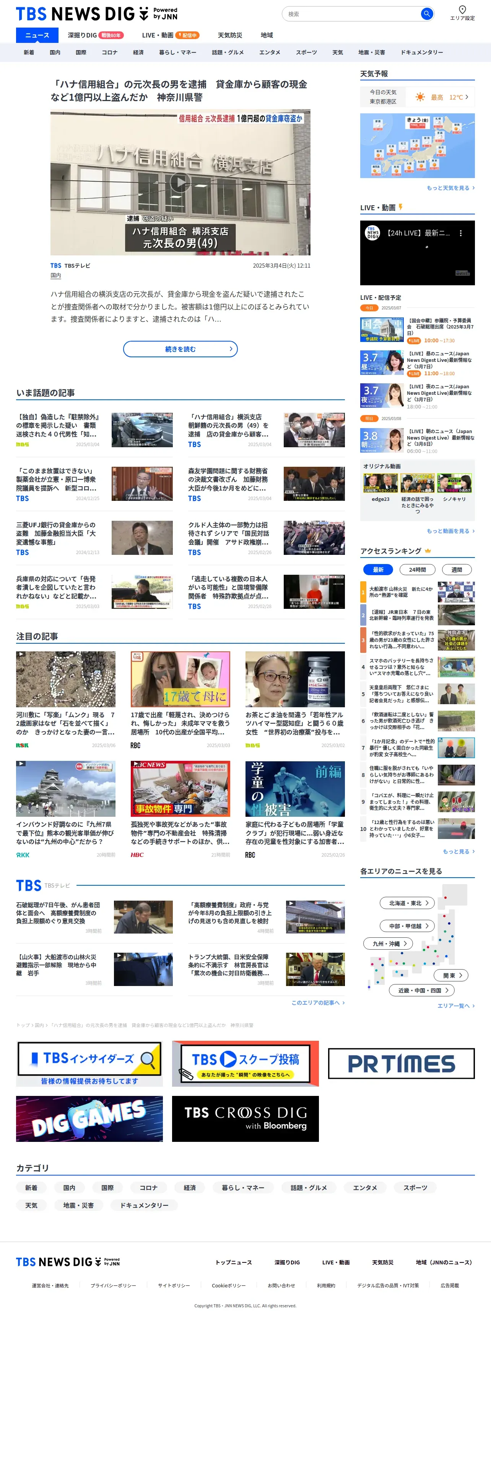Open the TBS CROSS DIG with Bloomberg banner
The image size is (491, 1475).
[x=245, y=1119]
